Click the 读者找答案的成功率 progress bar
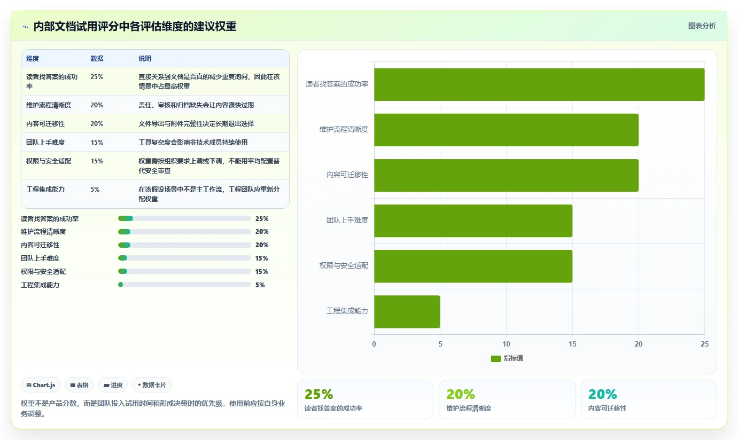Screen dimensions: 738x440 coord(184,218)
